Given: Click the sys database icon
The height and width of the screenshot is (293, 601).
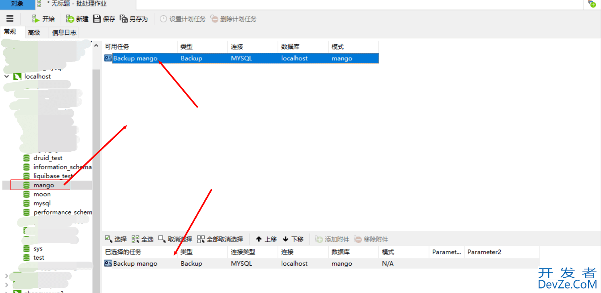Looking at the screenshot, I should pos(27,249).
